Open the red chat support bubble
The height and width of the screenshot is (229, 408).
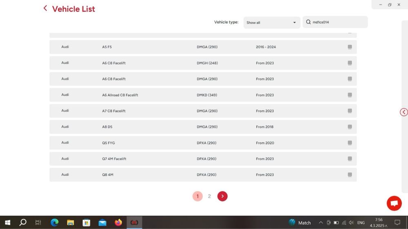point(394,203)
